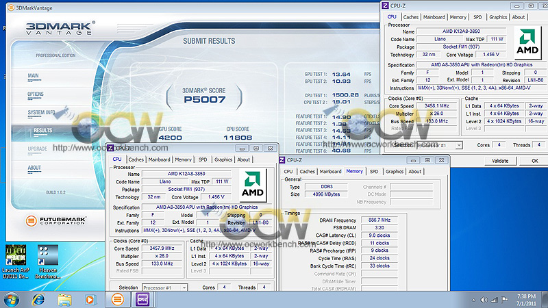The height and width of the screenshot is (308, 548).
Task: Open Windows Explorer folder icon in taskbar
Action: [x=64, y=300]
